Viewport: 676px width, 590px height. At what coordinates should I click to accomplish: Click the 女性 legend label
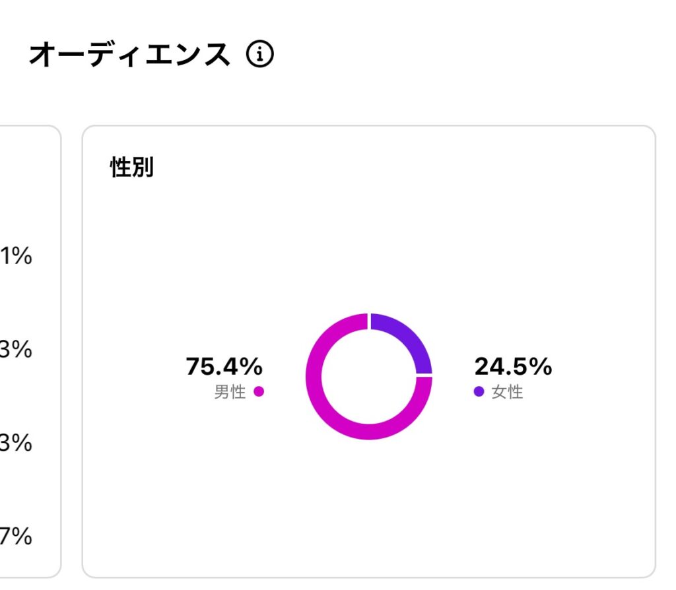coord(508,392)
